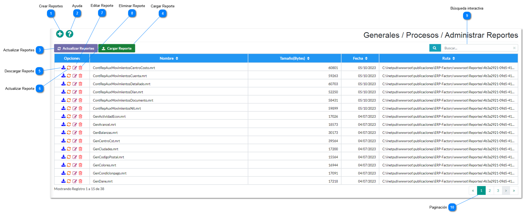Screen dimensions: 524x214
Task: Delete ContRepAuxMovimientosCuenta.mrt with the trash icon
Action: pos(80,76)
